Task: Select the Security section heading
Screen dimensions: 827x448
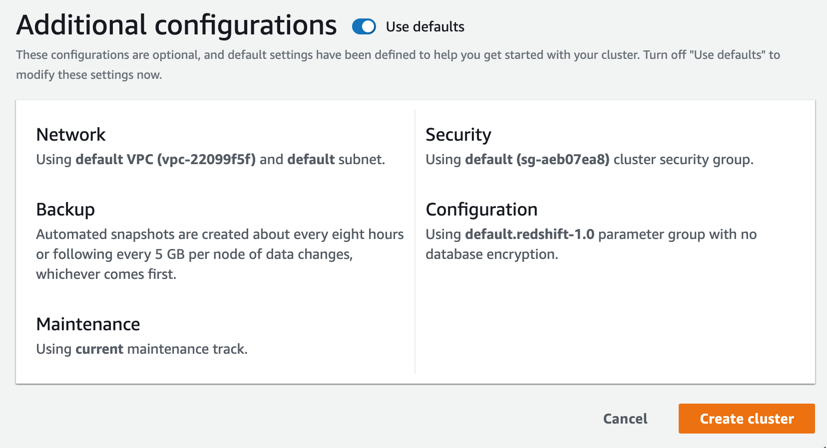Action: coord(458,135)
